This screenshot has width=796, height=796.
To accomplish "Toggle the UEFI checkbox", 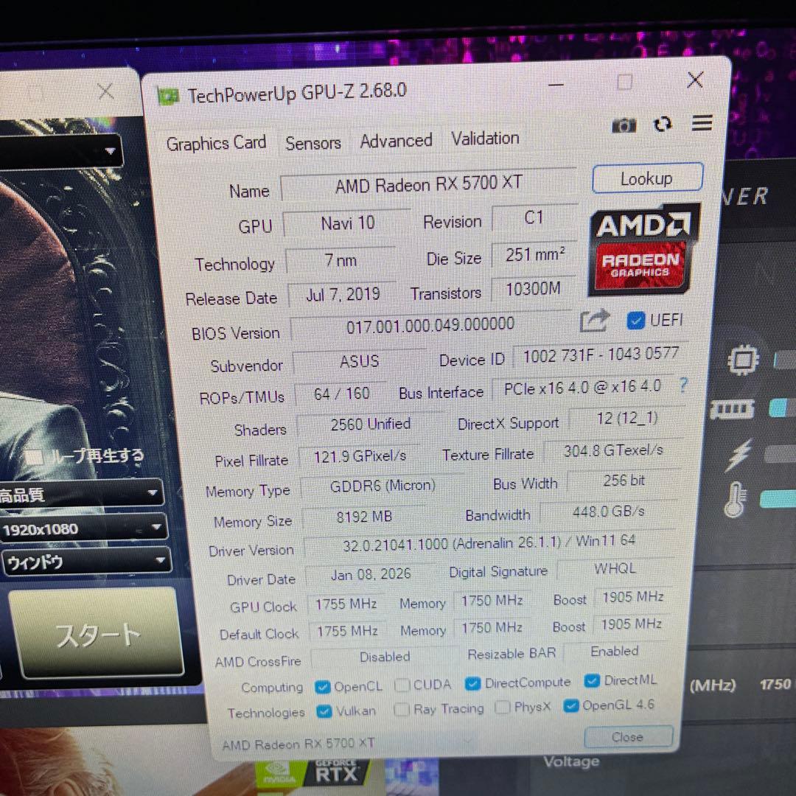I will (x=635, y=321).
